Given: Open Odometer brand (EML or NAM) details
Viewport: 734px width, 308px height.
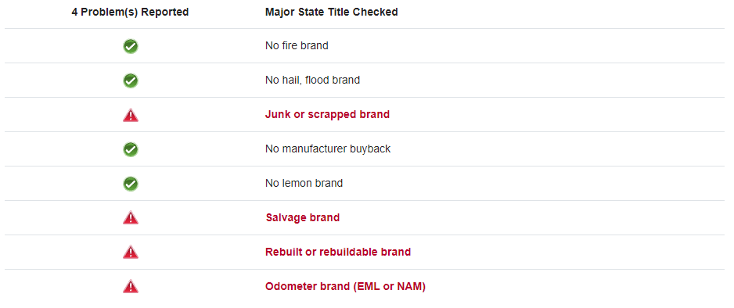Looking at the screenshot, I should (x=345, y=286).
